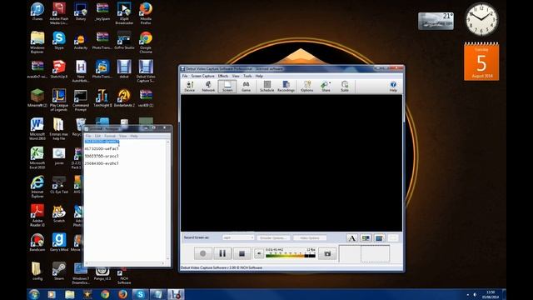Click the Notepad line ending in 'uefacl'
Image resolution: width=533 pixels, height=300 pixels.
[102, 148]
